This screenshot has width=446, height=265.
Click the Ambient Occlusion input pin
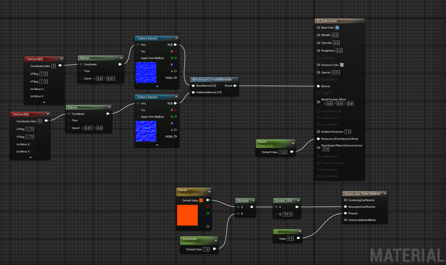click(318, 132)
